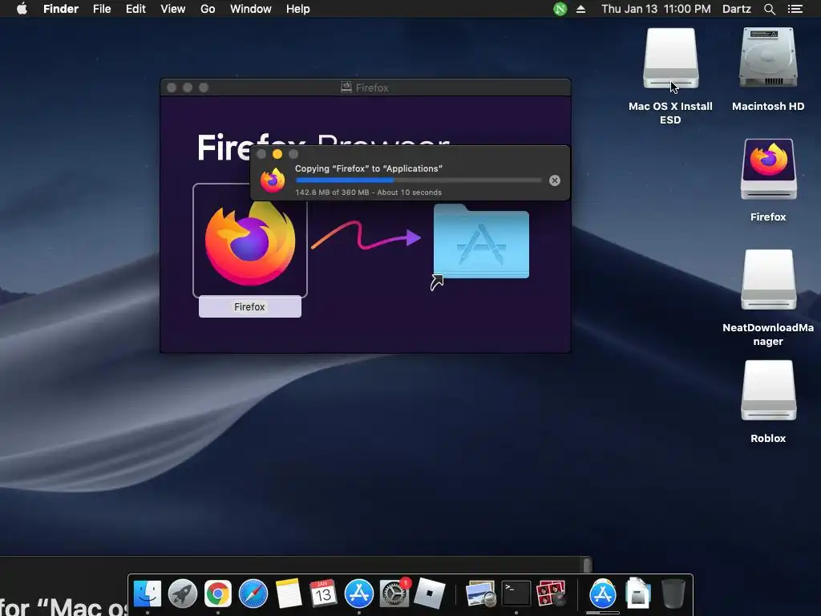Minimize the copy progress dialog

(277, 154)
